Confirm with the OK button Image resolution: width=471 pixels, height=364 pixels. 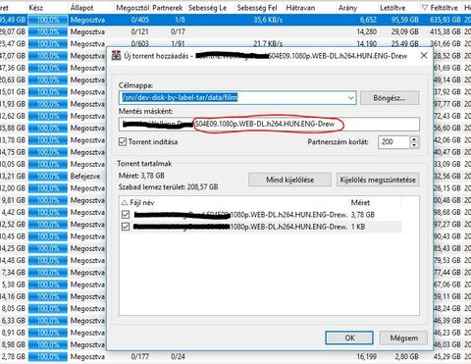(349, 338)
